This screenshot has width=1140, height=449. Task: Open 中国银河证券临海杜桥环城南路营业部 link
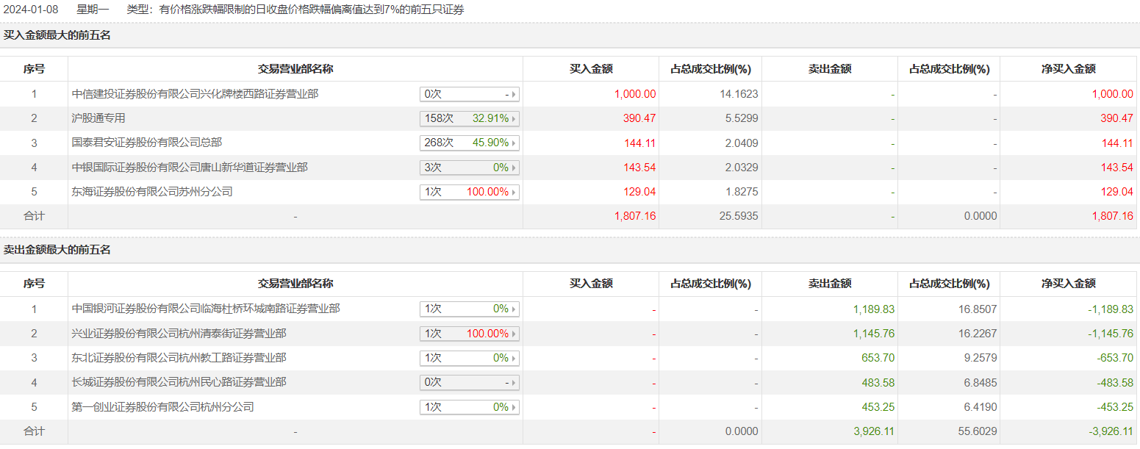pos(206,309)
